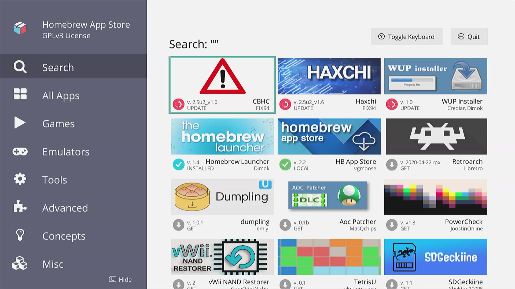Open the PowerCheck pixel art thumbnail

click(x=436, y=197)
